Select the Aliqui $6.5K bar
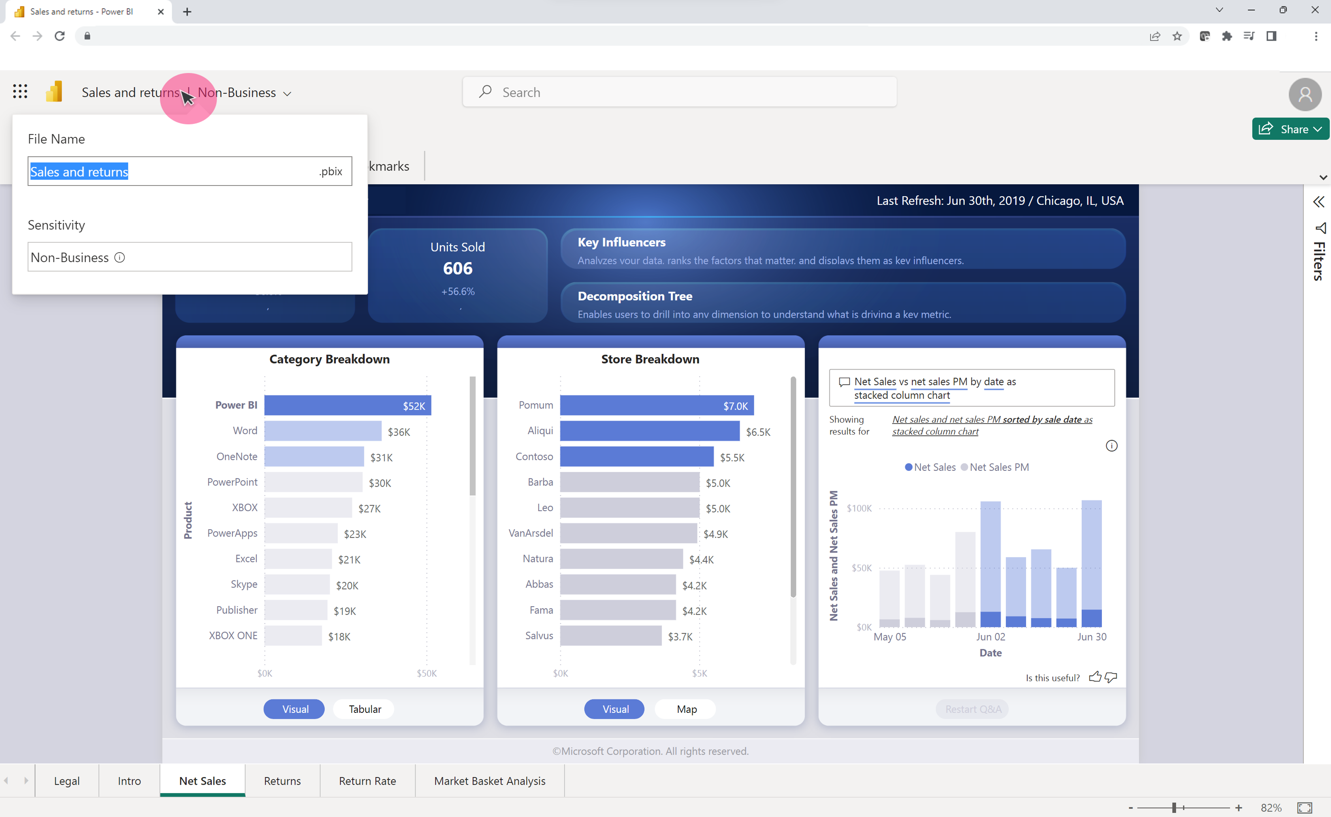 649,431
